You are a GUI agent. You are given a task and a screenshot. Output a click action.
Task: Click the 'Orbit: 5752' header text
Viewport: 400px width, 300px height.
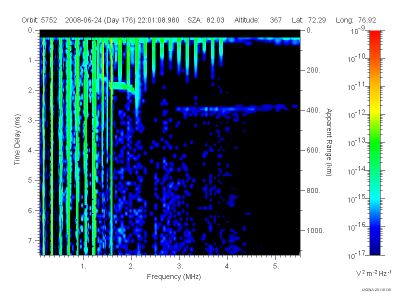(39, 20)
